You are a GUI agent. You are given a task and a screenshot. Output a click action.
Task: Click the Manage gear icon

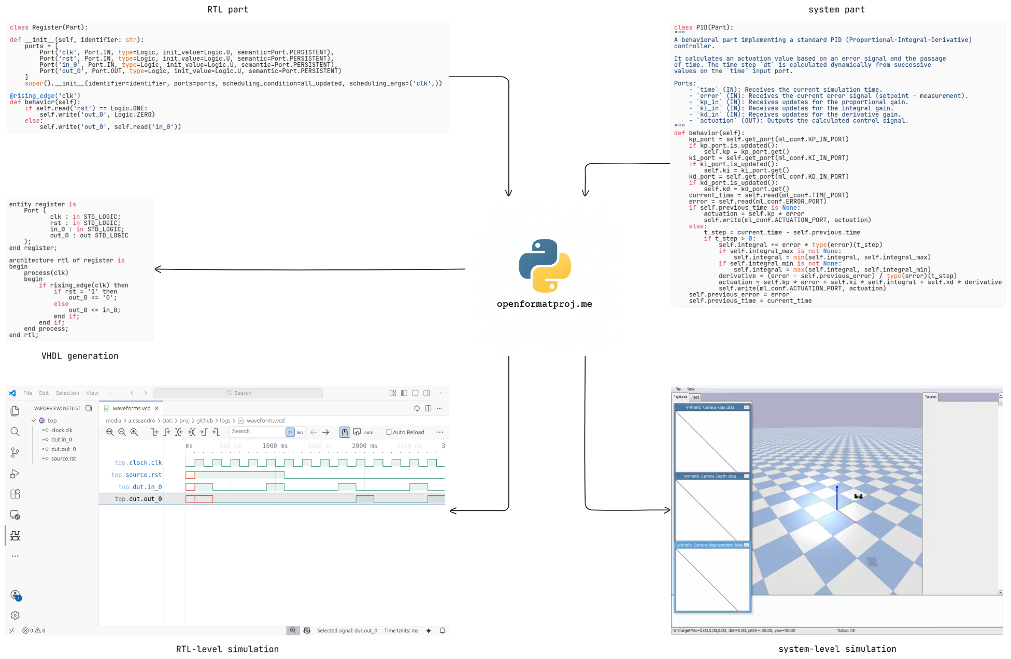(x=15, y=615)
